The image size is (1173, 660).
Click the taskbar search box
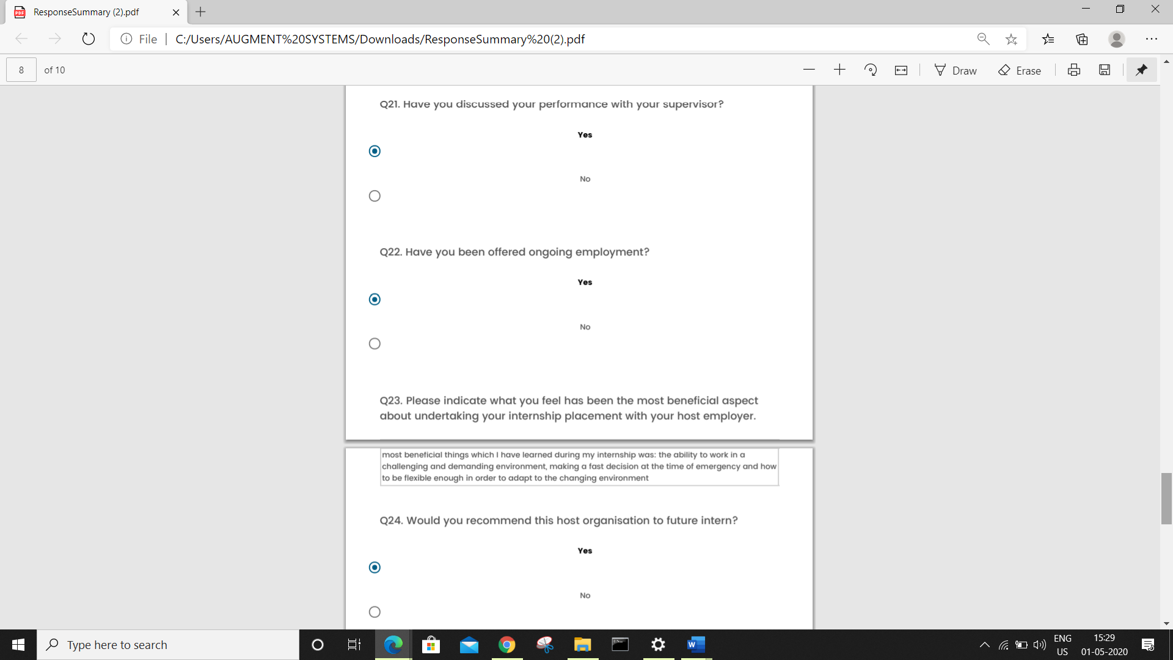point(168,645)
